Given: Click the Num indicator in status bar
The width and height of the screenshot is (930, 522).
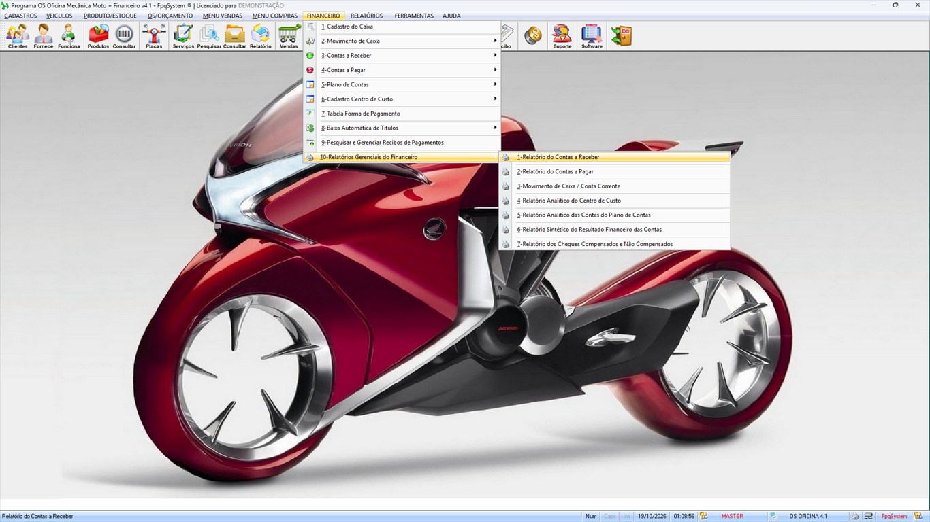Looking at the screenshot, I should tap(591, 516).
